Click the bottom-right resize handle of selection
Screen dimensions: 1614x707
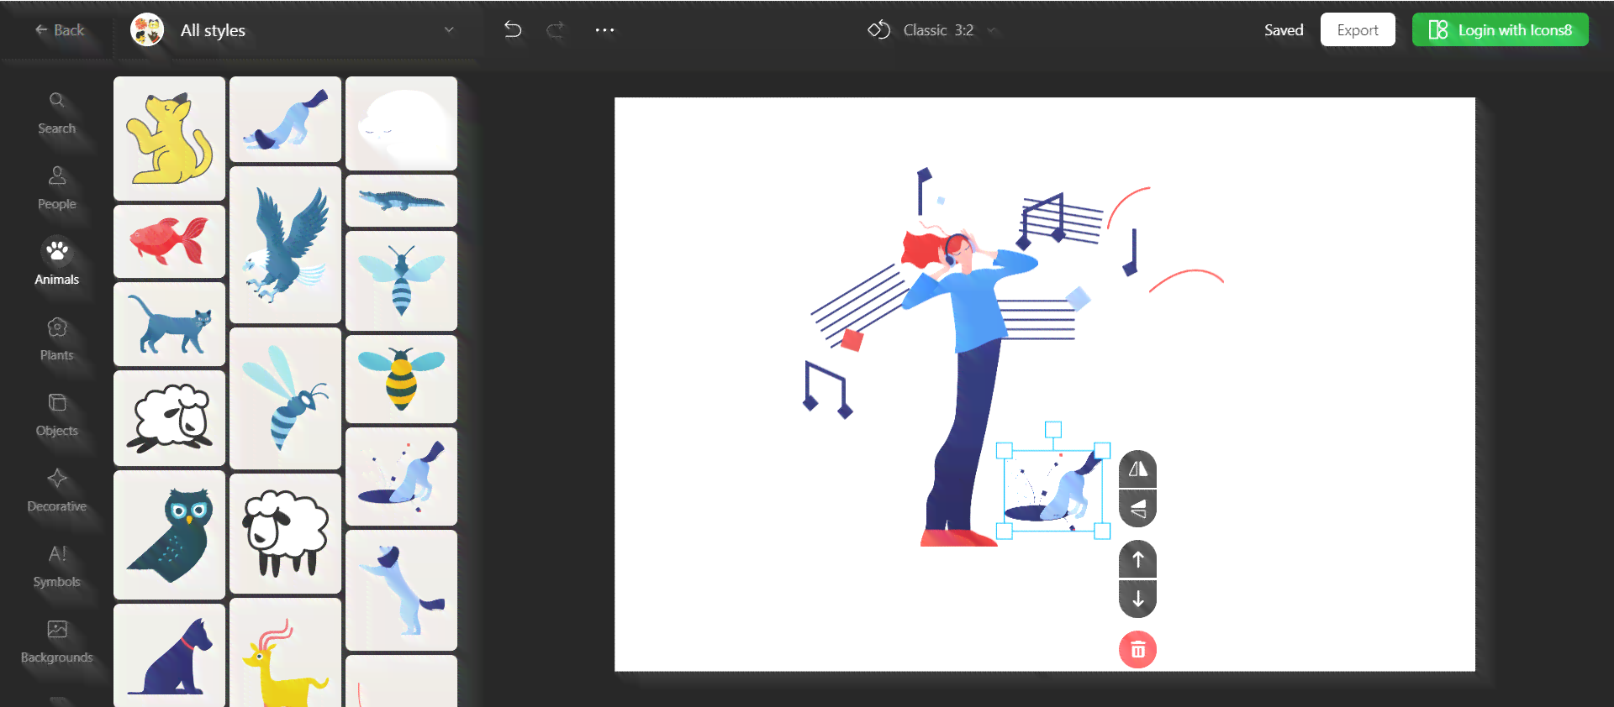click(1102, 531)
